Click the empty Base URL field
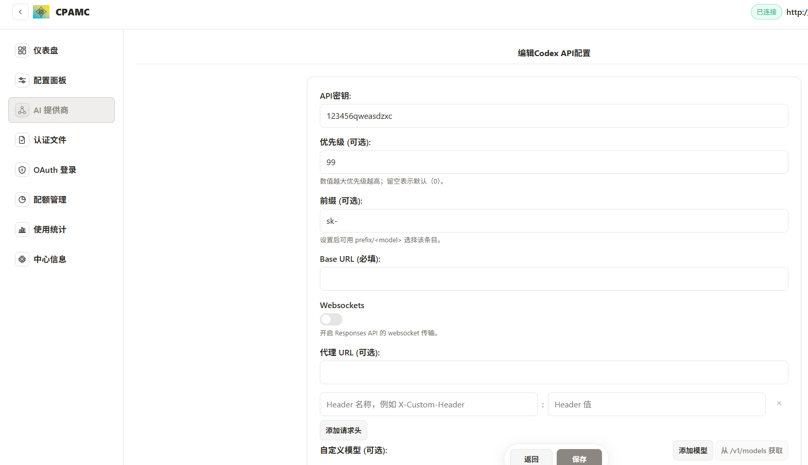The width and height of the screenshot is (808, 465). click(x=554, y=279)
